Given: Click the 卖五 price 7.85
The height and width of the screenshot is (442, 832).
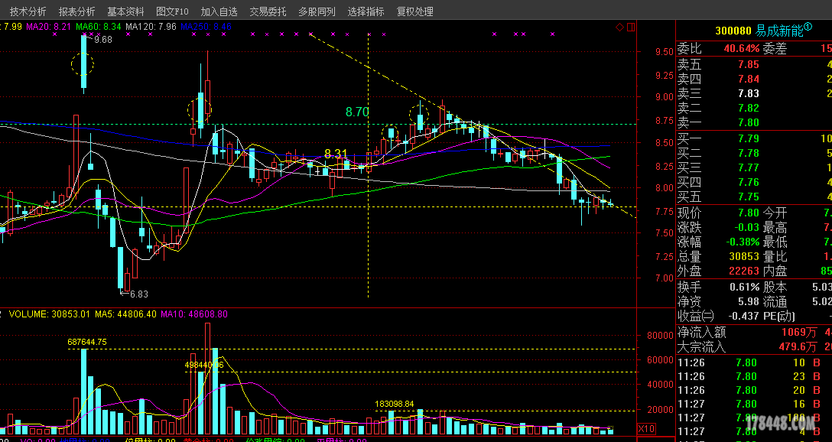Looking at the screenshot, I should pyautogui.click(x=748, y=65).
